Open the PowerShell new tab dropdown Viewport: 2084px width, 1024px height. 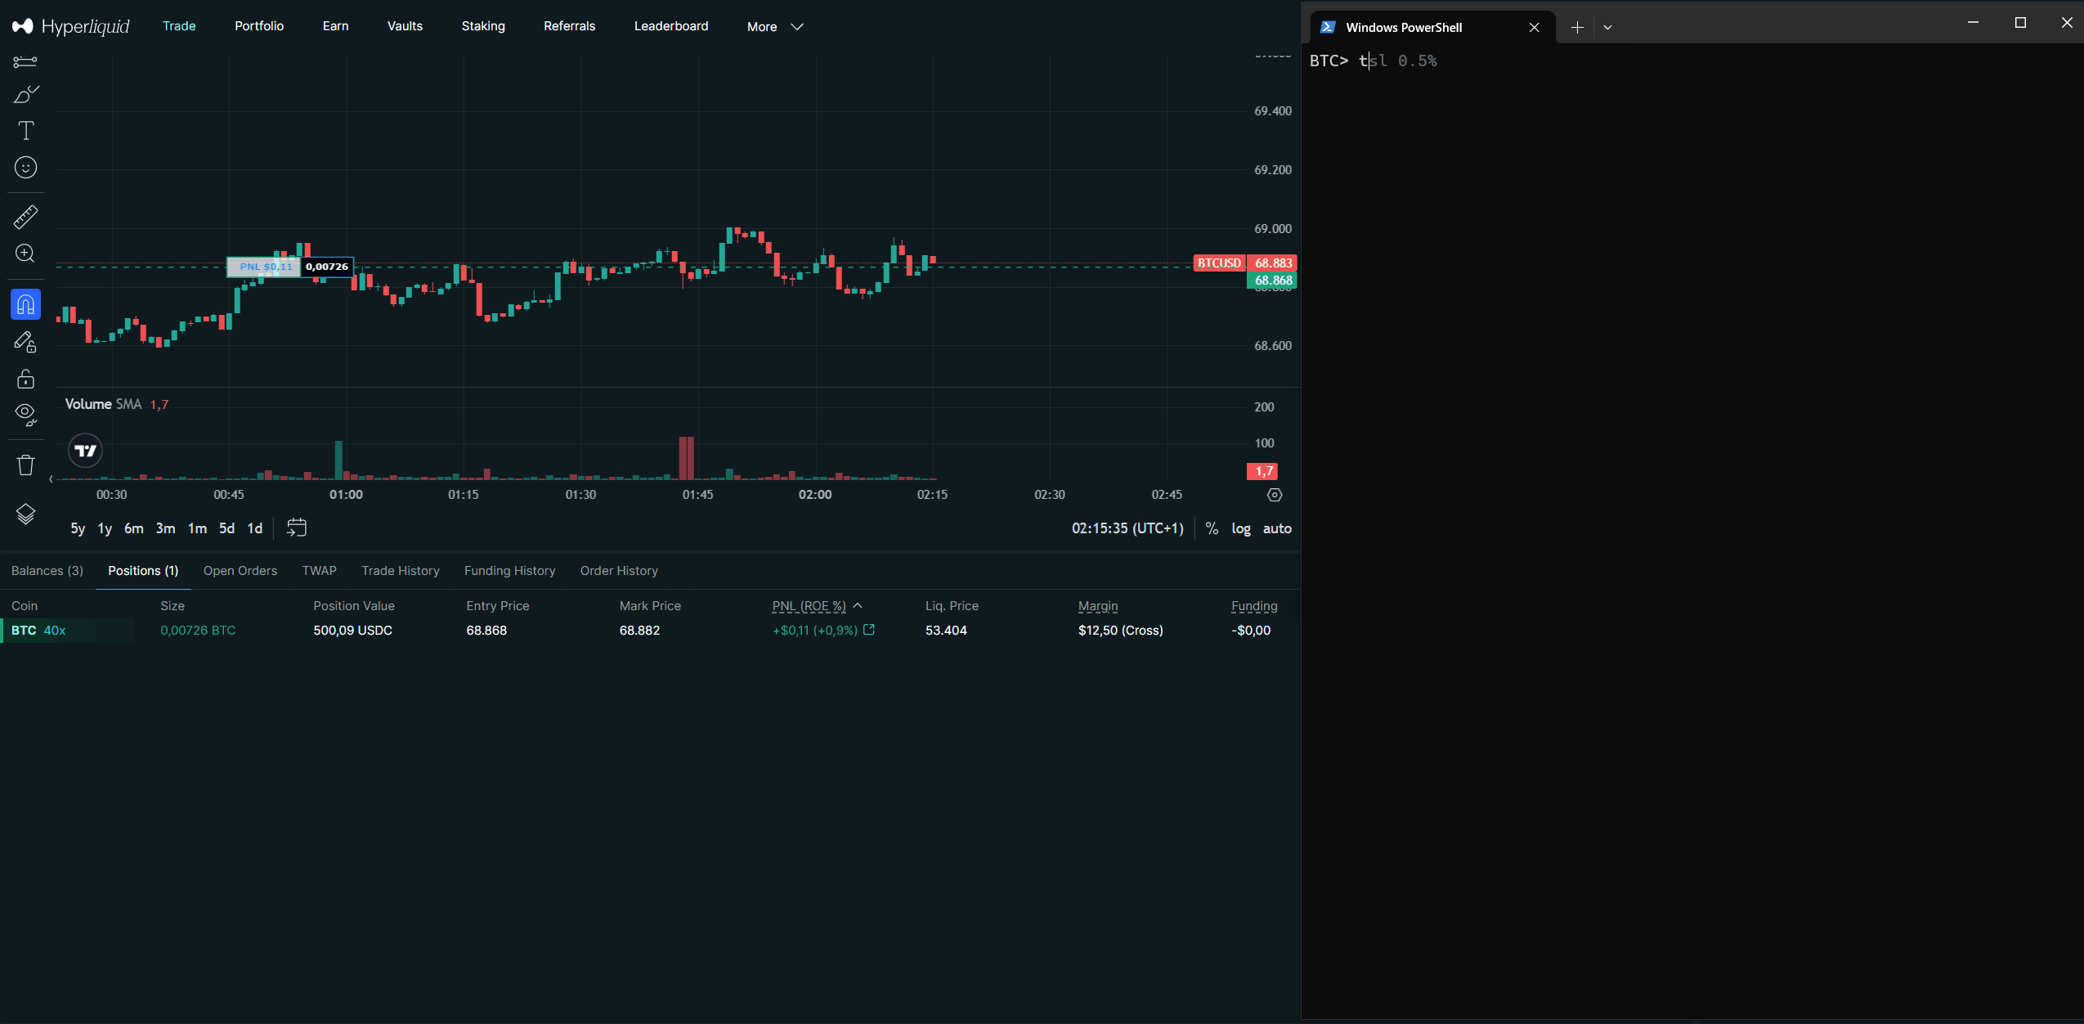coord(1606,27)
